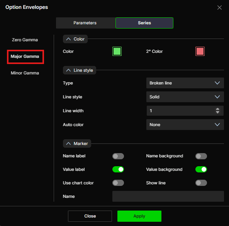229x226 pixels.
Task: Click the Name text input field
Action: 168,196
